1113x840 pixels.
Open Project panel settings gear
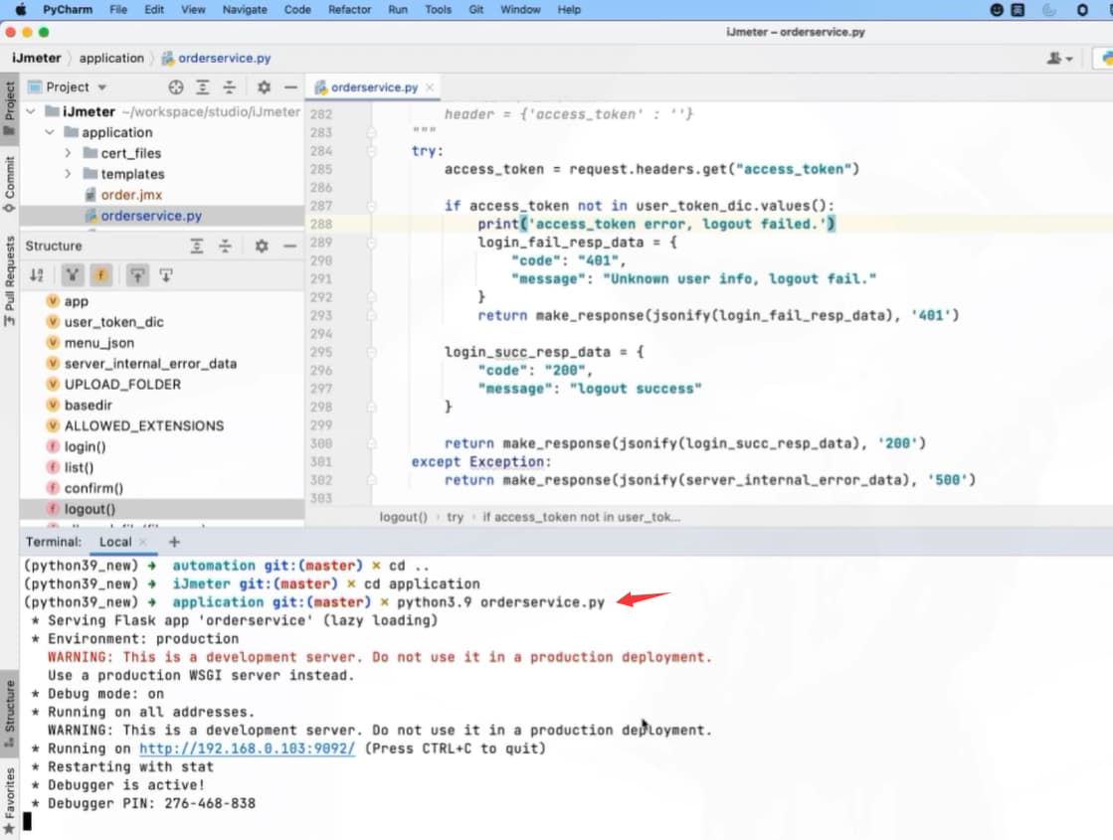coord(264,87)
